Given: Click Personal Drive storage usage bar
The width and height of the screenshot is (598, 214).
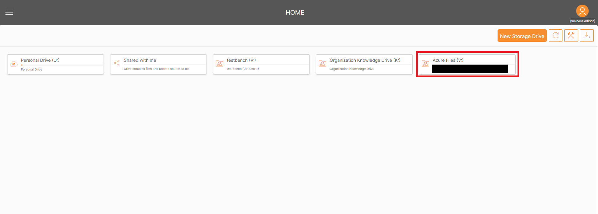Looking at the screenshot, I should pyautogui.click(x=62, y=65).
